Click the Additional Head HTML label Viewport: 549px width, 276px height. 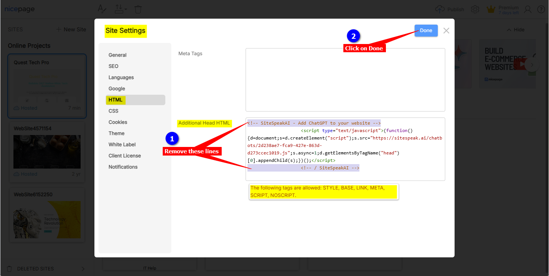204,123
